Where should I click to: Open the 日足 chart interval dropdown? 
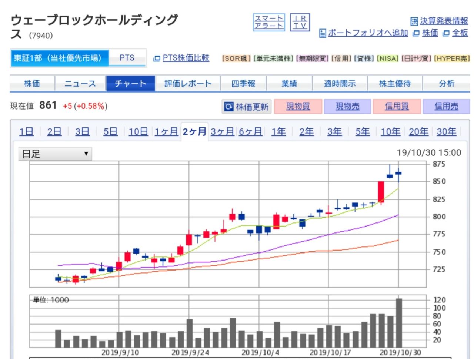[55, 154]
